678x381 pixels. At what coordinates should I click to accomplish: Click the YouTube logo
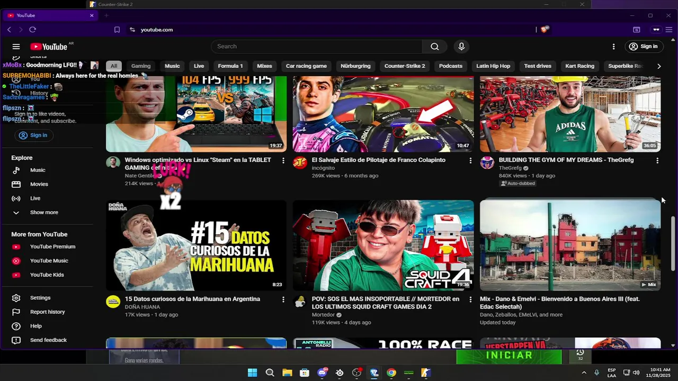49,47
